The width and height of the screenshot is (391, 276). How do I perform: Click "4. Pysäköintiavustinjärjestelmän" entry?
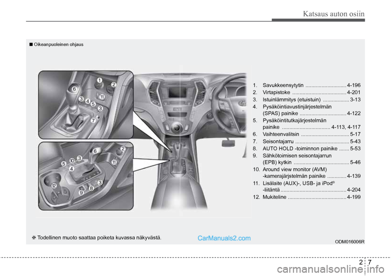tap(292, 107)
